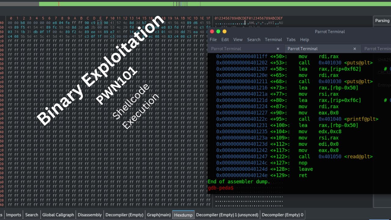Select the Hexdump tab
Screen dimensions: 391x220
pyautogui.click(x=183, y=215)
